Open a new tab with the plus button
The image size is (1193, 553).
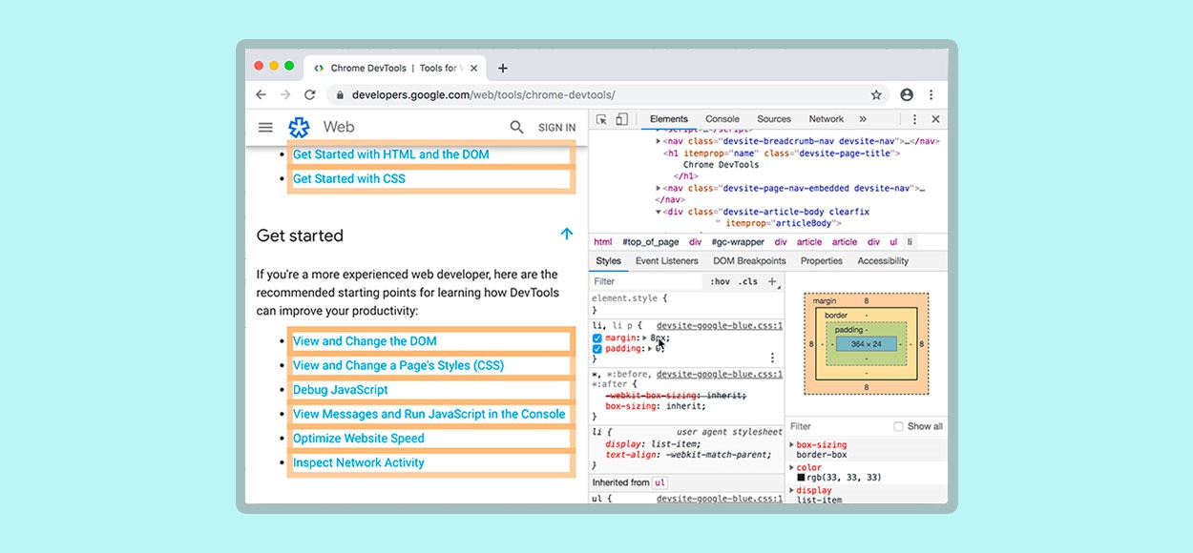[x=503, y=68]
